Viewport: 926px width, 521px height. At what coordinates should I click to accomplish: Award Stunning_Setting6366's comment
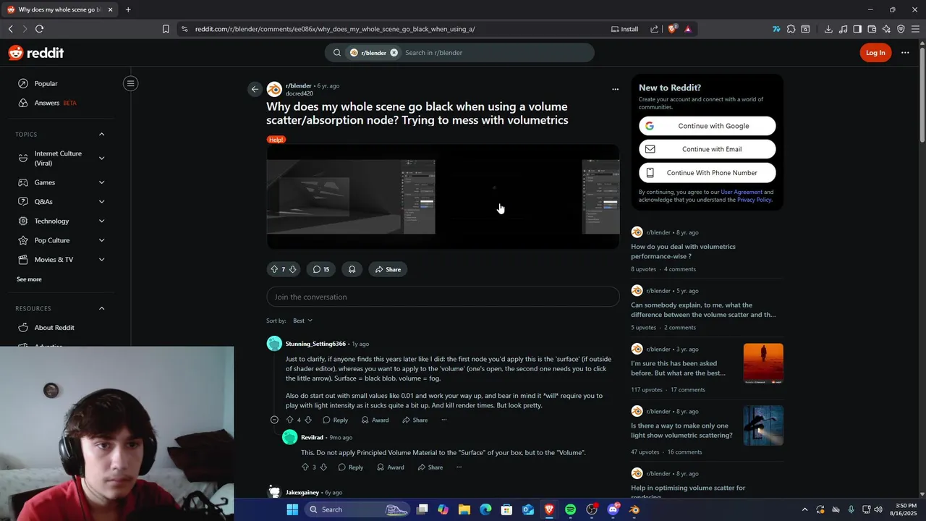point(375,420)
